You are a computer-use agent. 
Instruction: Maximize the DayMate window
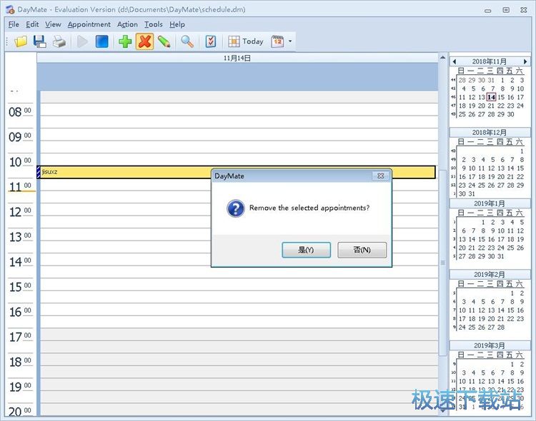[506, 10]
